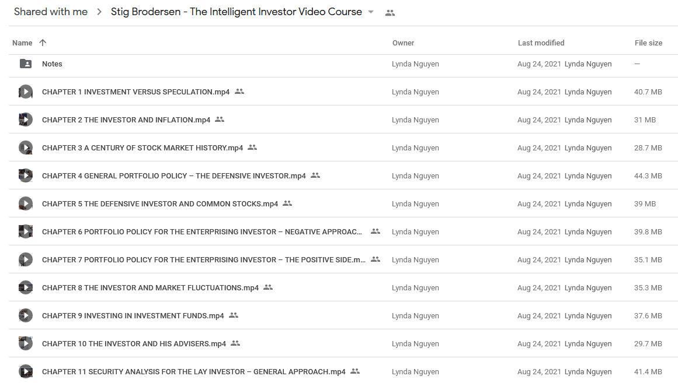678x383 pixels.
Task: Click the 29.7 MB file size value
Action: (648, 344)
